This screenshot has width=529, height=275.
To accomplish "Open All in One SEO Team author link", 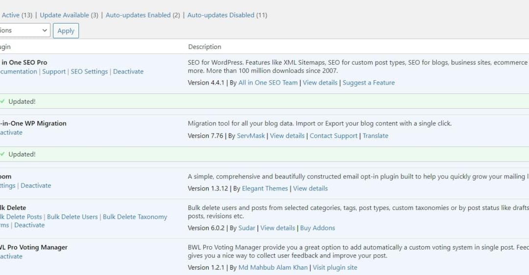I will pos(268,83).
